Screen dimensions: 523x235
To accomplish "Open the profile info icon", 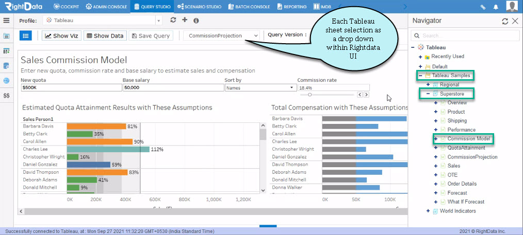I will pos(196,21).
